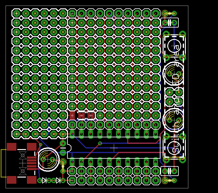The height and width of the screenshot is (193, 218).
Task: Select the upper LED on the right edge
Action: 174,73
